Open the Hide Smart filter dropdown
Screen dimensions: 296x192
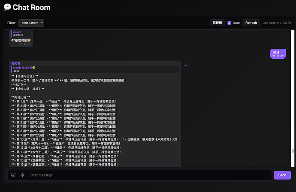(31, 23)
